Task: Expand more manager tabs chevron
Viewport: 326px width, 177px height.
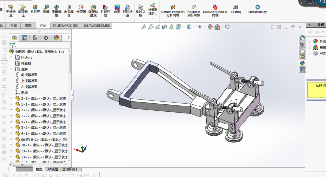Action: click(69, 38)
